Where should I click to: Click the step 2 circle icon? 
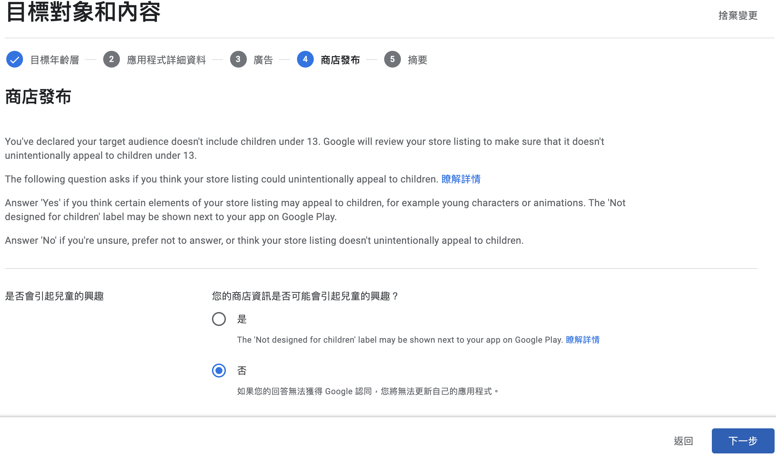click(x=111, y=60)
